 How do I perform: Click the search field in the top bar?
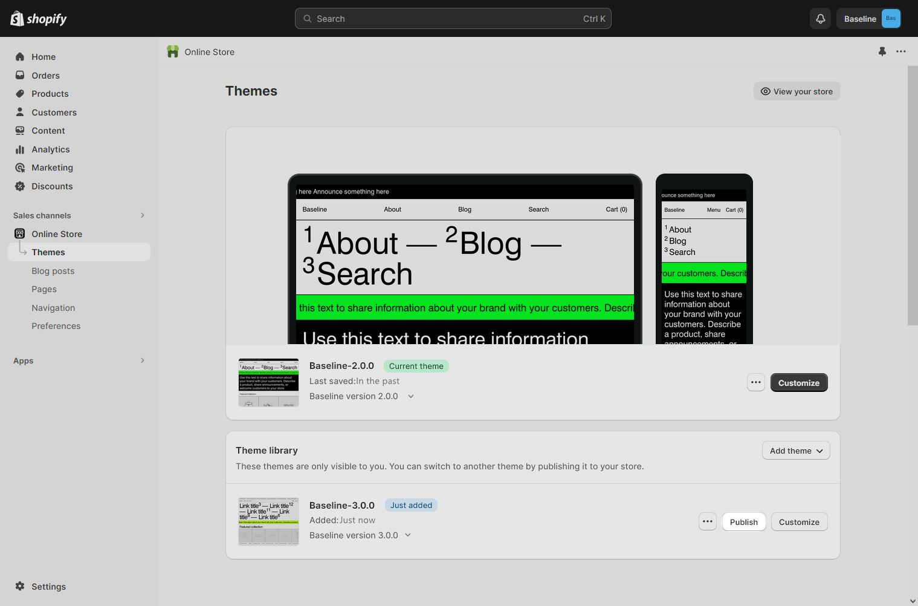(x=453, y=18)
